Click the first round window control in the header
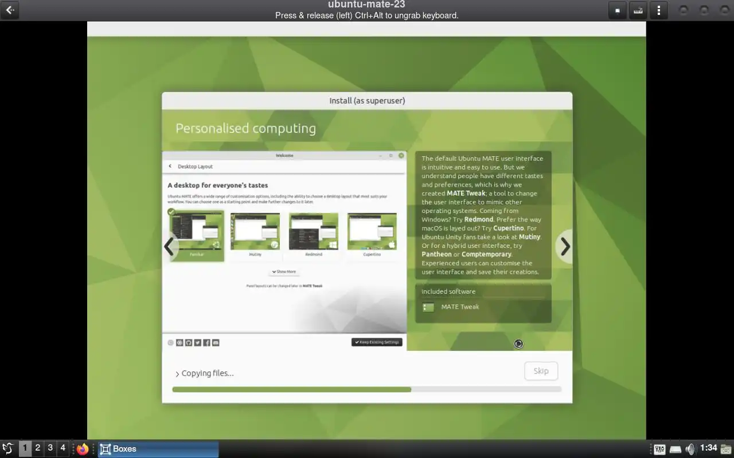 pyautogui.click(x=684, y=10)
